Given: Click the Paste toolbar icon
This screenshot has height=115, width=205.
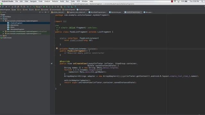Looking at the screenshot, I should [x=18, y=7].
